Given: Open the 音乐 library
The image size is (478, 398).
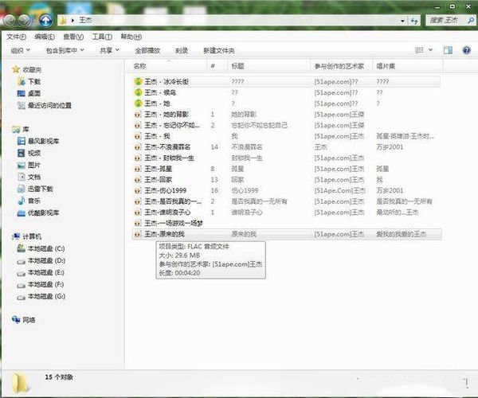Looking at the screenshot, I should [x=29, y=201].
